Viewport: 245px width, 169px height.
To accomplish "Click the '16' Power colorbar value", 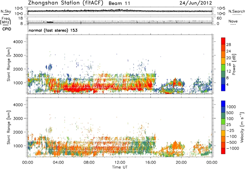I will [228, 65].
